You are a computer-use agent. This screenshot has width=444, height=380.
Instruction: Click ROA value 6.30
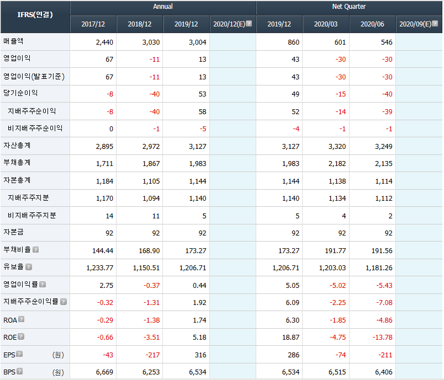(293, 320)
